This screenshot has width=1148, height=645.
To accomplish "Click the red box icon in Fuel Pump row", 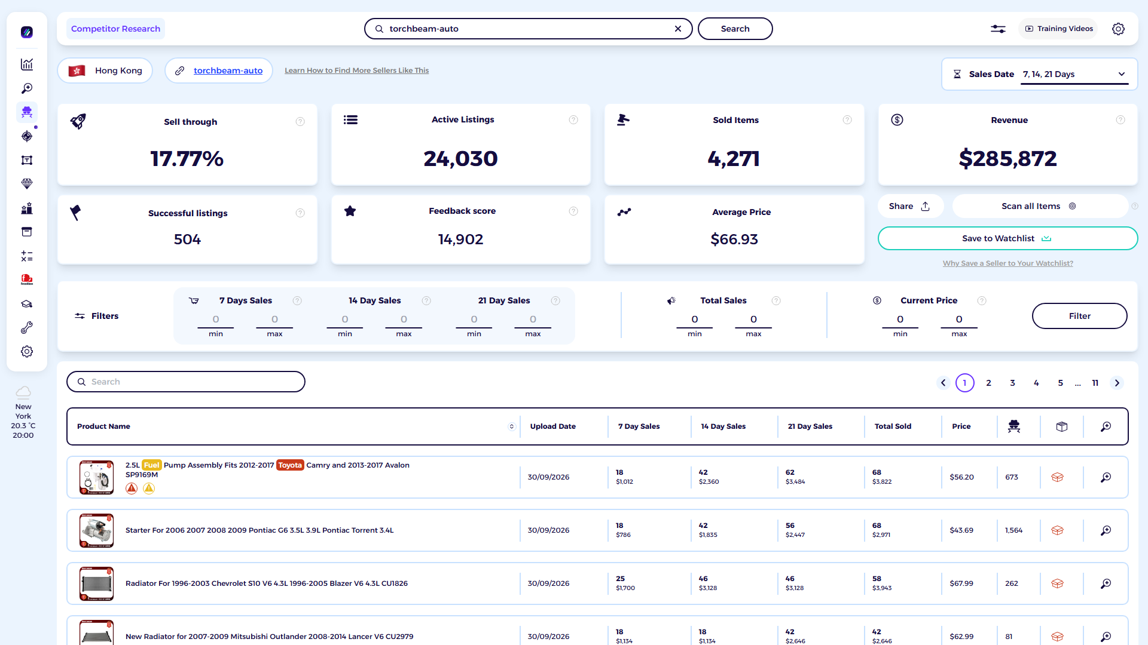I will [x=1057, y=477].
